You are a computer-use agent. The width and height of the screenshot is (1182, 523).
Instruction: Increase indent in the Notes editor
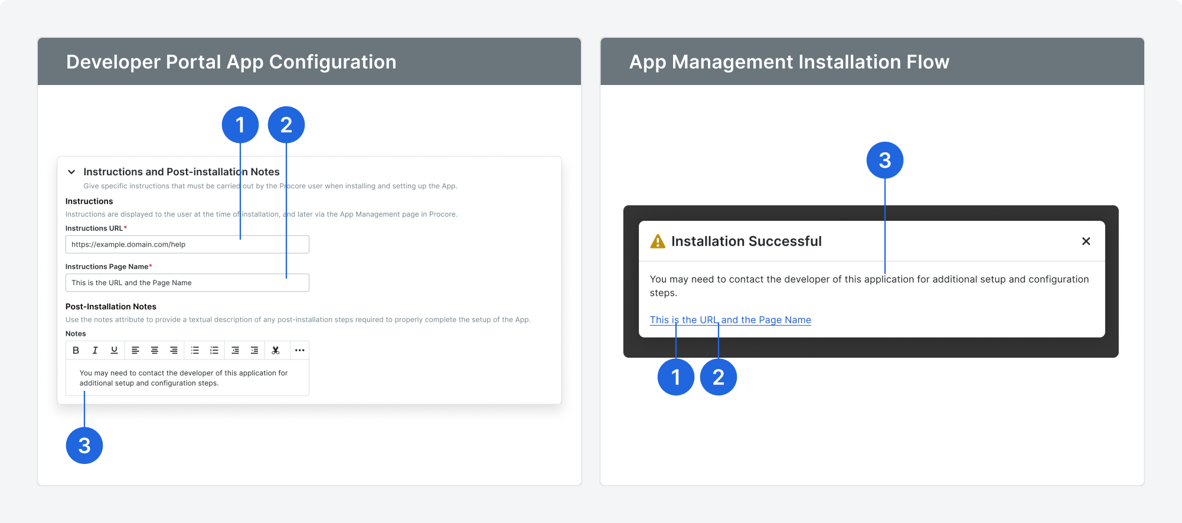[254, 350]
